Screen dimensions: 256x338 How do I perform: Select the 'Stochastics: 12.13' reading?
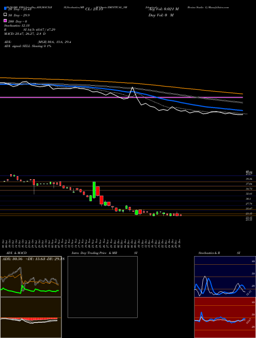click(16, 26)
